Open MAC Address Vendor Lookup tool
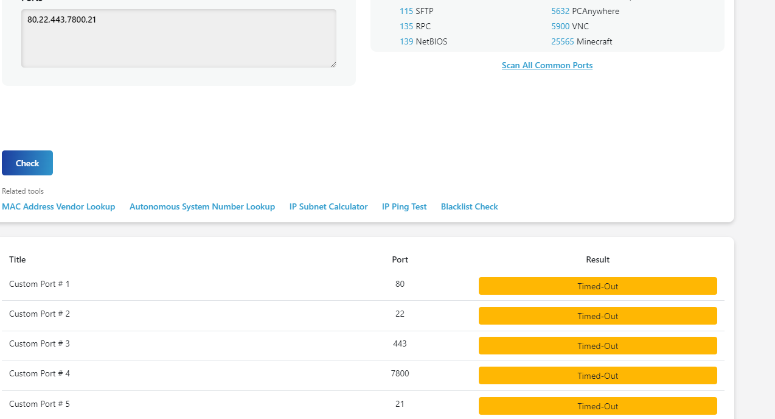The width and height of the screenshot is (775, 419). pos(58,206)
